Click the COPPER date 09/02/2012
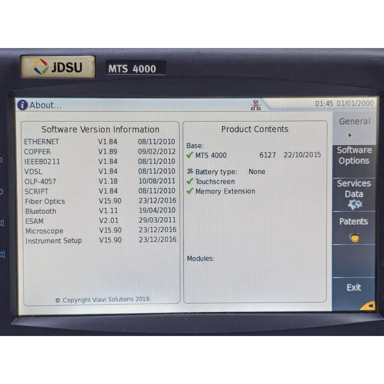Screen dimensions: 384x384 [157, 152]
